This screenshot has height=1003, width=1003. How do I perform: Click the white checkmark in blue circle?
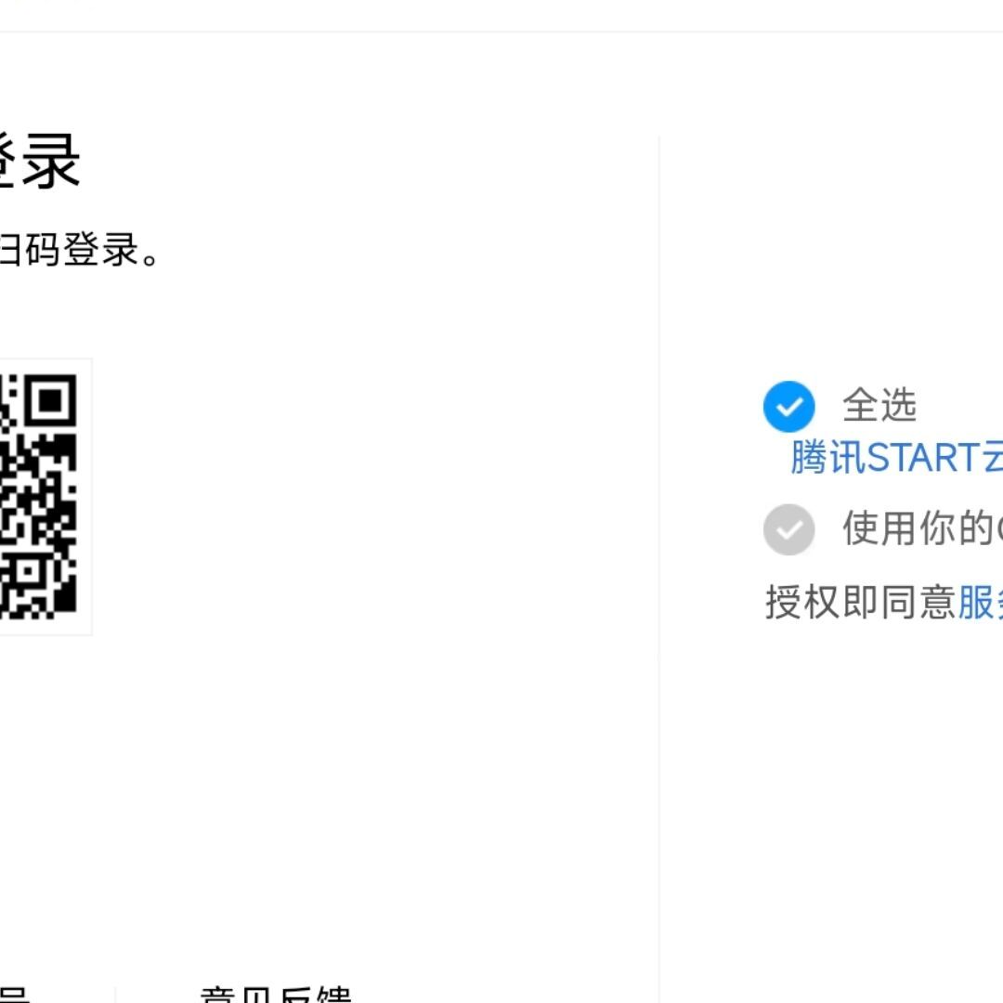tap(788, 407)
